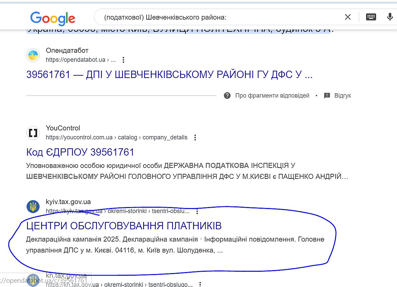Click the YouControl site favicon
Image resolution: width=397 pixels, height=287 pixels.
pos(33,133)
